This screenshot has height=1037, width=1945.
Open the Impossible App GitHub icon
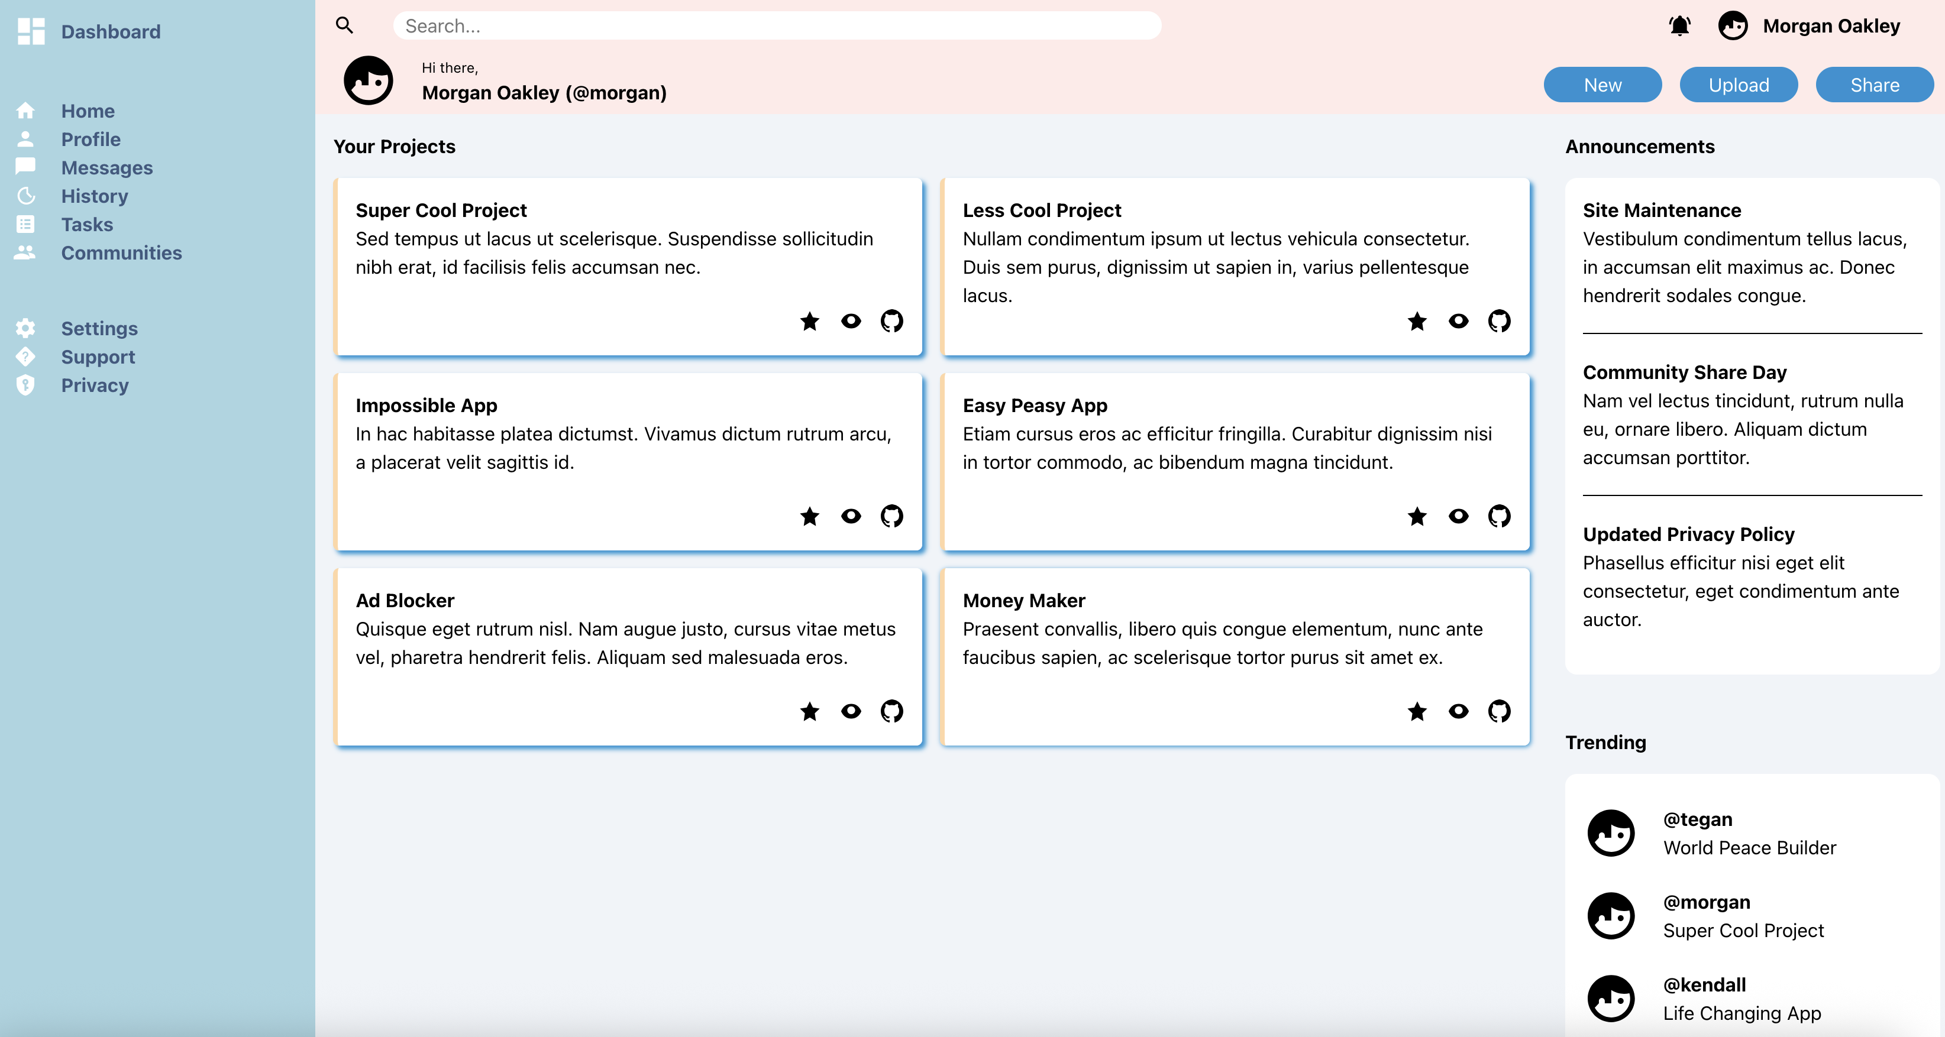point(891,516)
